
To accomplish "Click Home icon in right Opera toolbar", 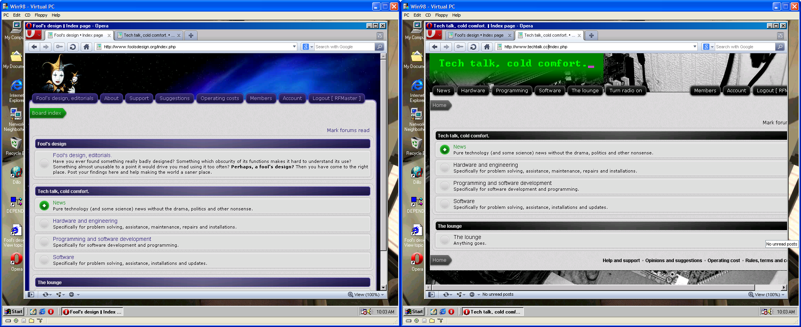I will pos(487,47).
